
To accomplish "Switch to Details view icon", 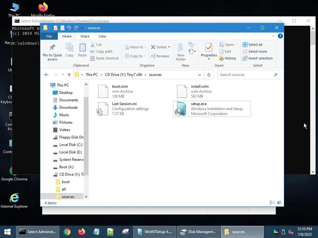I will pos(272,203).
